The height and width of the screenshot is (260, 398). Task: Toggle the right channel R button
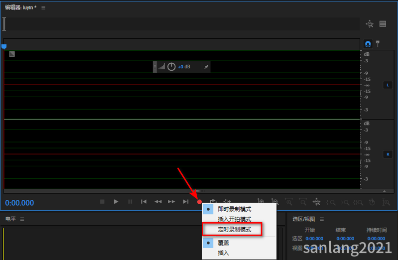[388, 154]
